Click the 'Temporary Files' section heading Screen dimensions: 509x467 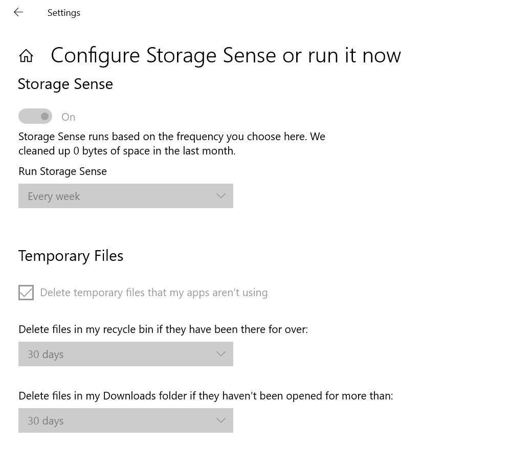[71, 256]
